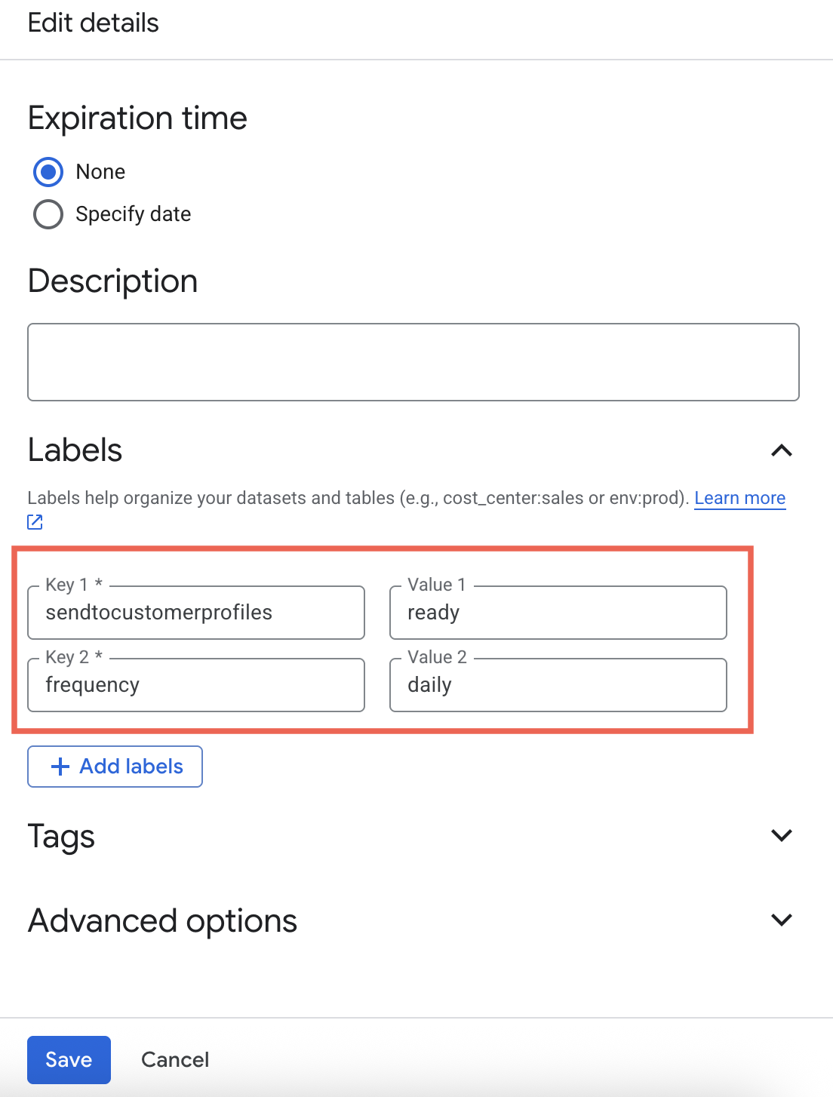This screenshot has width=833, height=1097.
Task: Click the Labels section heading
Action: tap(75, 450)
